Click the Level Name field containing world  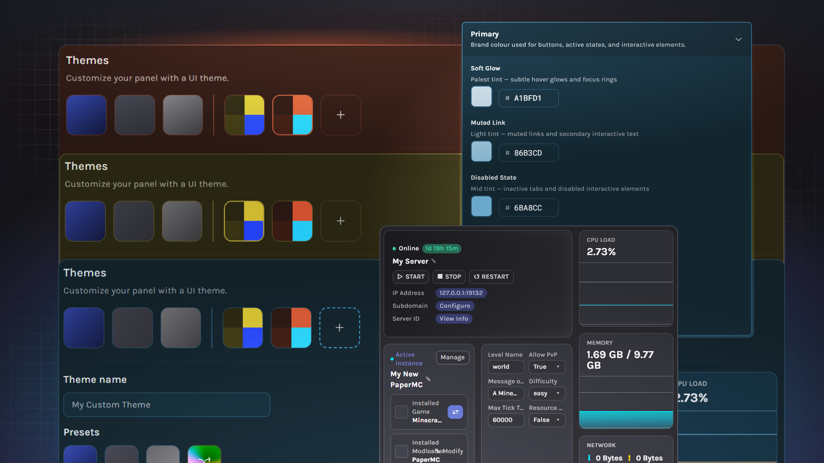click(506, 367)
